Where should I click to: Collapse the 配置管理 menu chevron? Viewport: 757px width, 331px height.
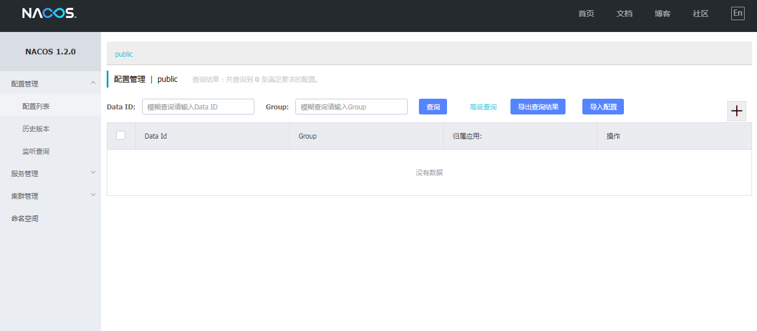click(93, 83)
